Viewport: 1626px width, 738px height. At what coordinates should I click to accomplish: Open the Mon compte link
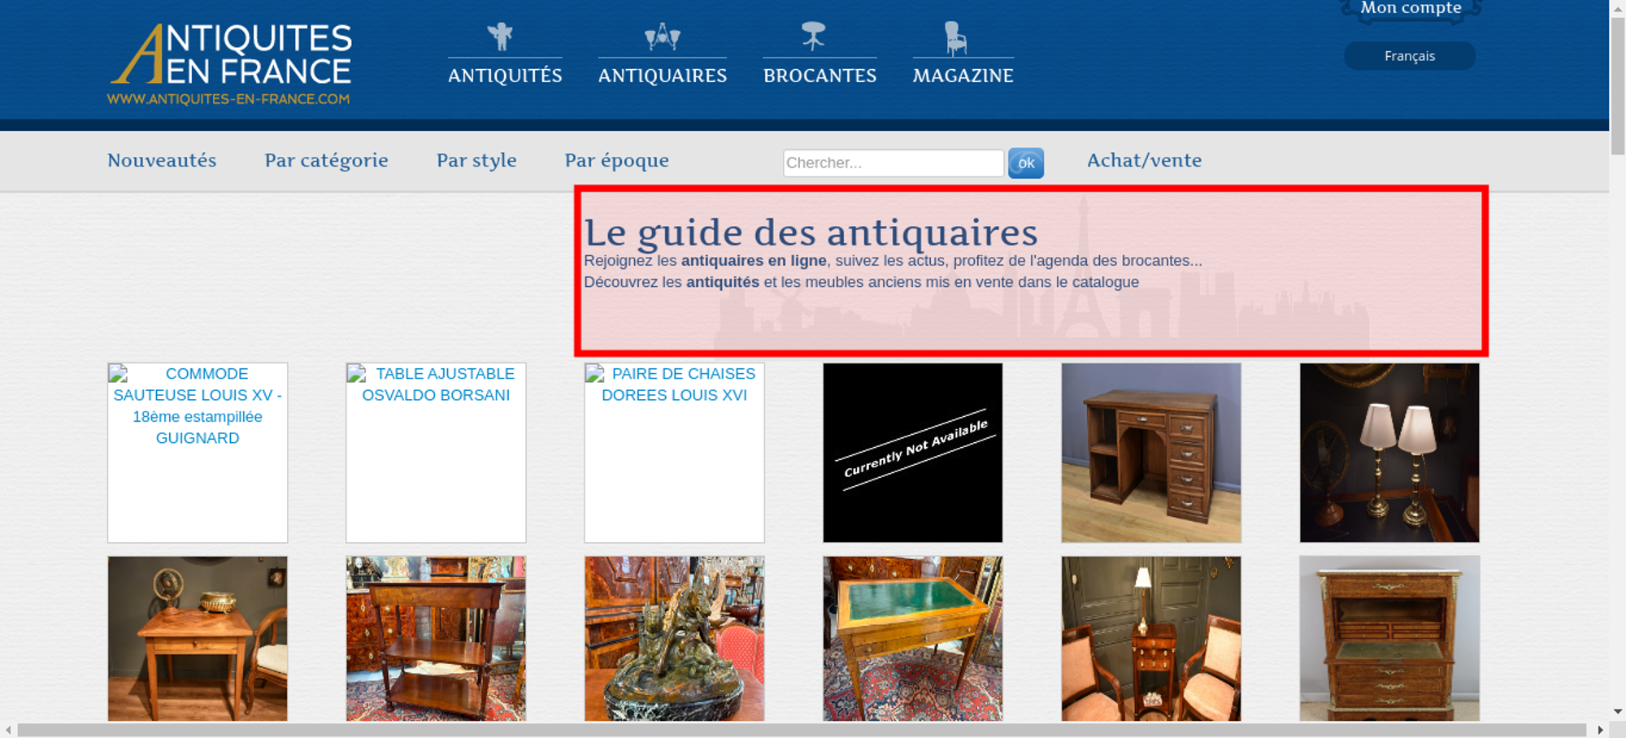1411,8
